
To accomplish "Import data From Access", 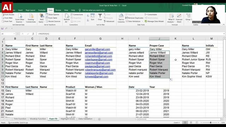I will (x=8, y=14).
